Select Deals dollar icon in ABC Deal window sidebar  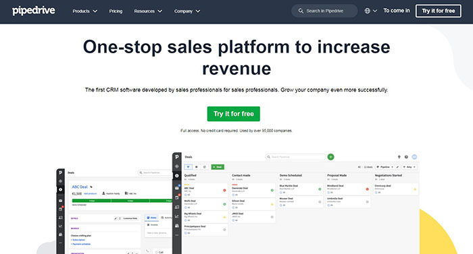coord(60,189)
